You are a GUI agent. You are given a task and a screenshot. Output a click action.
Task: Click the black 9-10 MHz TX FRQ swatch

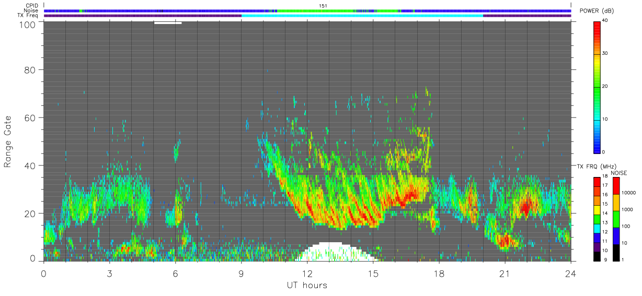click(x=597, y=256)
